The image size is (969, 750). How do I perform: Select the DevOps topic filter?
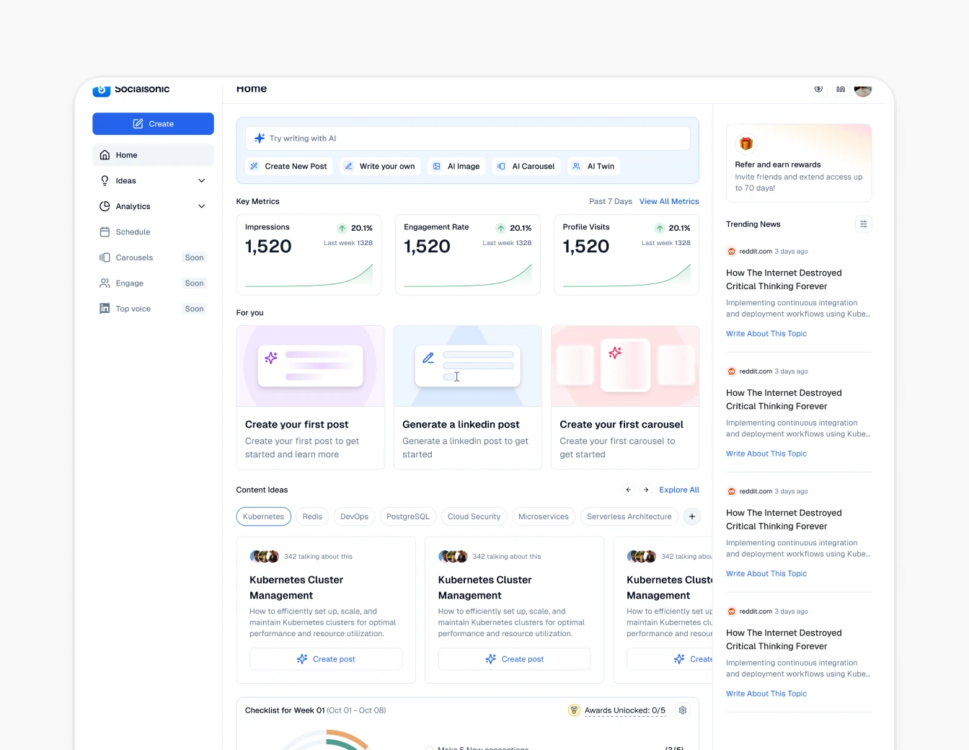(x=354, y=516)
